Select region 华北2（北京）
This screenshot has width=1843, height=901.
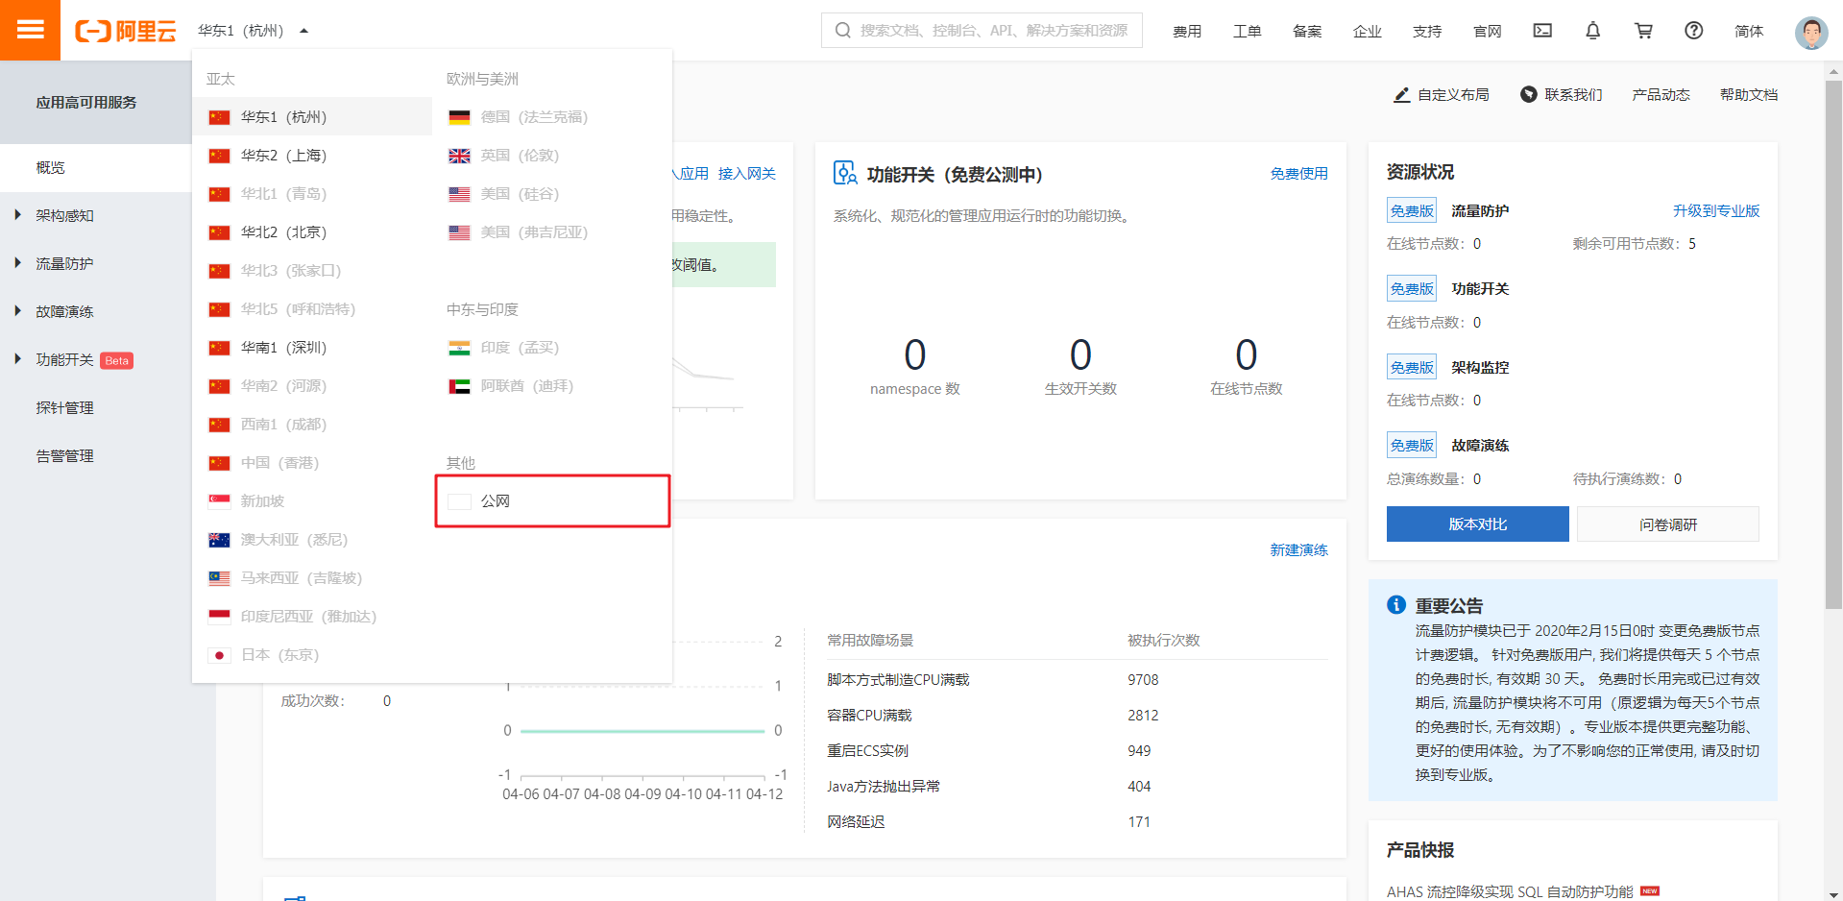pos(312,231)
